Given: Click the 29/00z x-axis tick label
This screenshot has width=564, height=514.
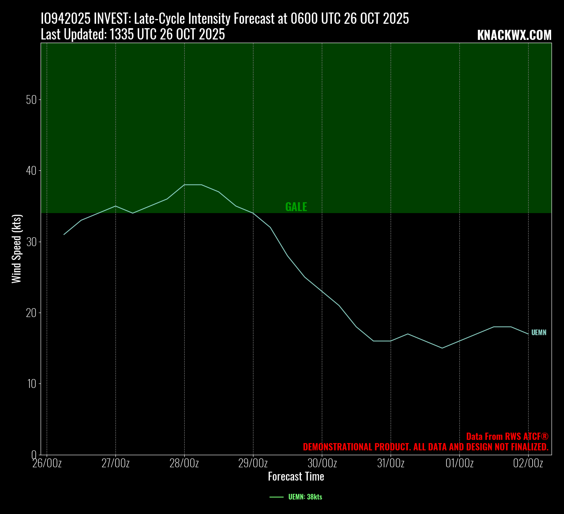Looking at the screenshot, I should pos(253,463).
